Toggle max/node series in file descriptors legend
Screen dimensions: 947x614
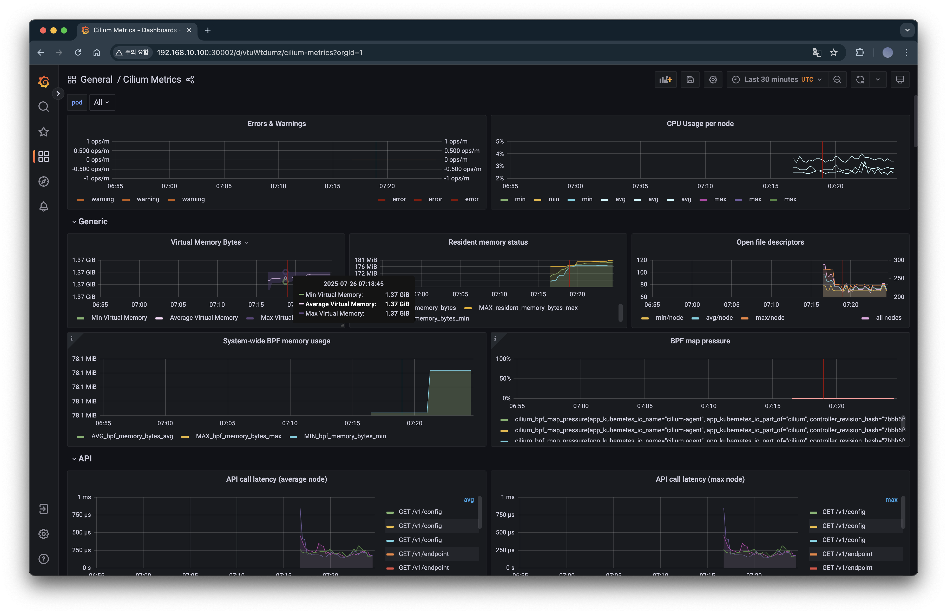coord(770,318)
